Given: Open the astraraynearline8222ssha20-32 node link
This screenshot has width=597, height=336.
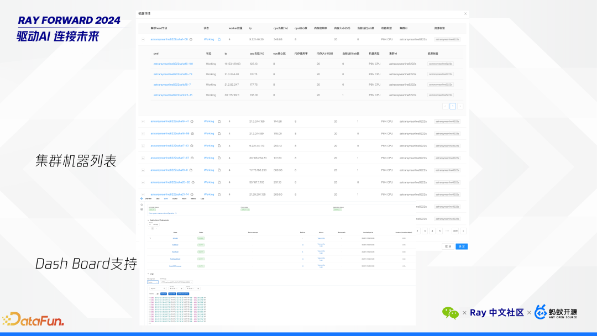Looking at the screenshot, I should click(x=170, y=182).
